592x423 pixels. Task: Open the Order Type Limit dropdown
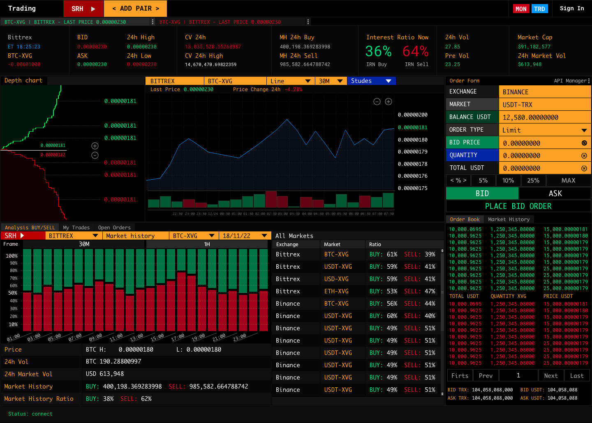click(545, 130)
